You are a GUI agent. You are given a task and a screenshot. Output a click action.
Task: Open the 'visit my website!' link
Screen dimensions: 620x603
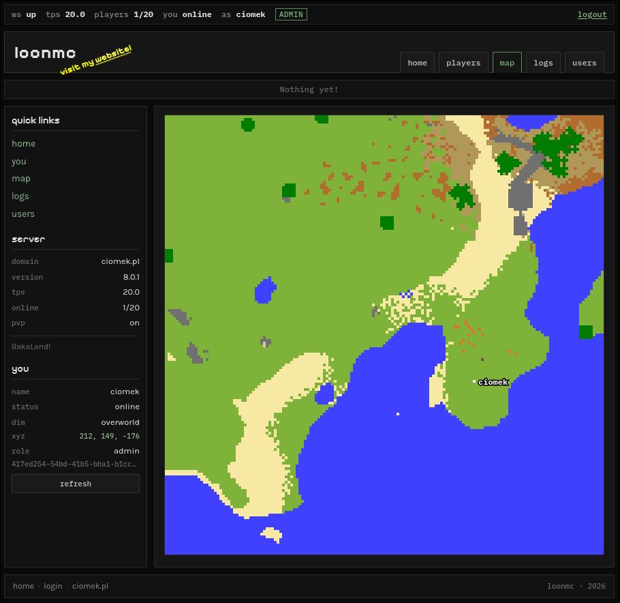[95, 60]
